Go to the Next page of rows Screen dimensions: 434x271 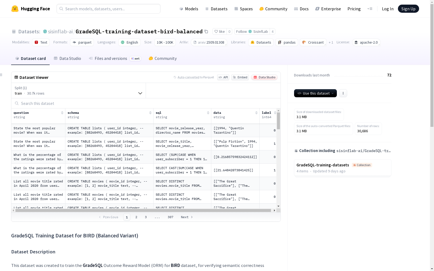[x=187, y=217]
